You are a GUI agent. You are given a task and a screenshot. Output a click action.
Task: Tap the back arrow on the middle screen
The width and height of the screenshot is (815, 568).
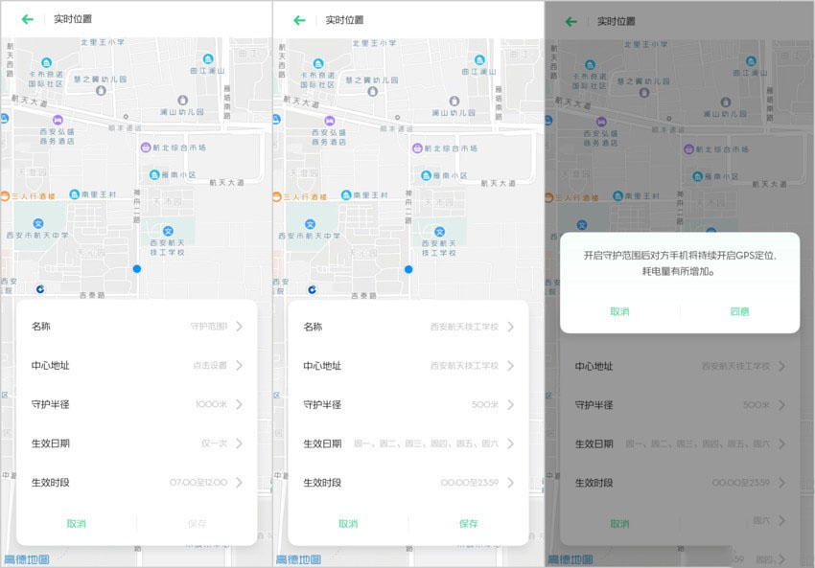coord(299,19)
